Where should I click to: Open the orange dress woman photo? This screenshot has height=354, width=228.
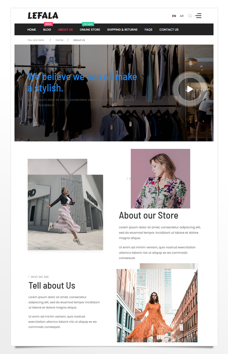tap(157, 305)
